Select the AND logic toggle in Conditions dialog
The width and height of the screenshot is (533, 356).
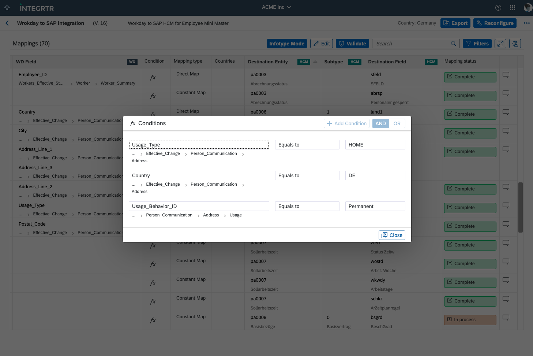click(380, 123)
